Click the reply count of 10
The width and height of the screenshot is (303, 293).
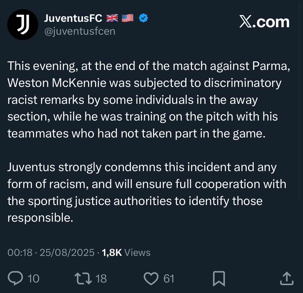(33, 279)
